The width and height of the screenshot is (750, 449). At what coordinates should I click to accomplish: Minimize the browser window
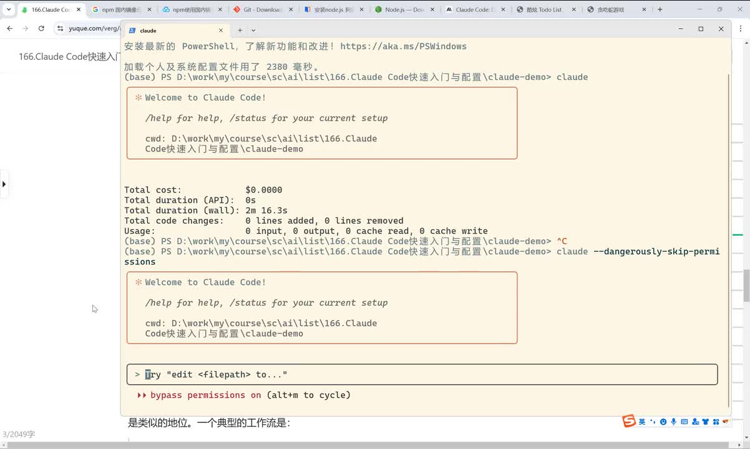[699, 9]
